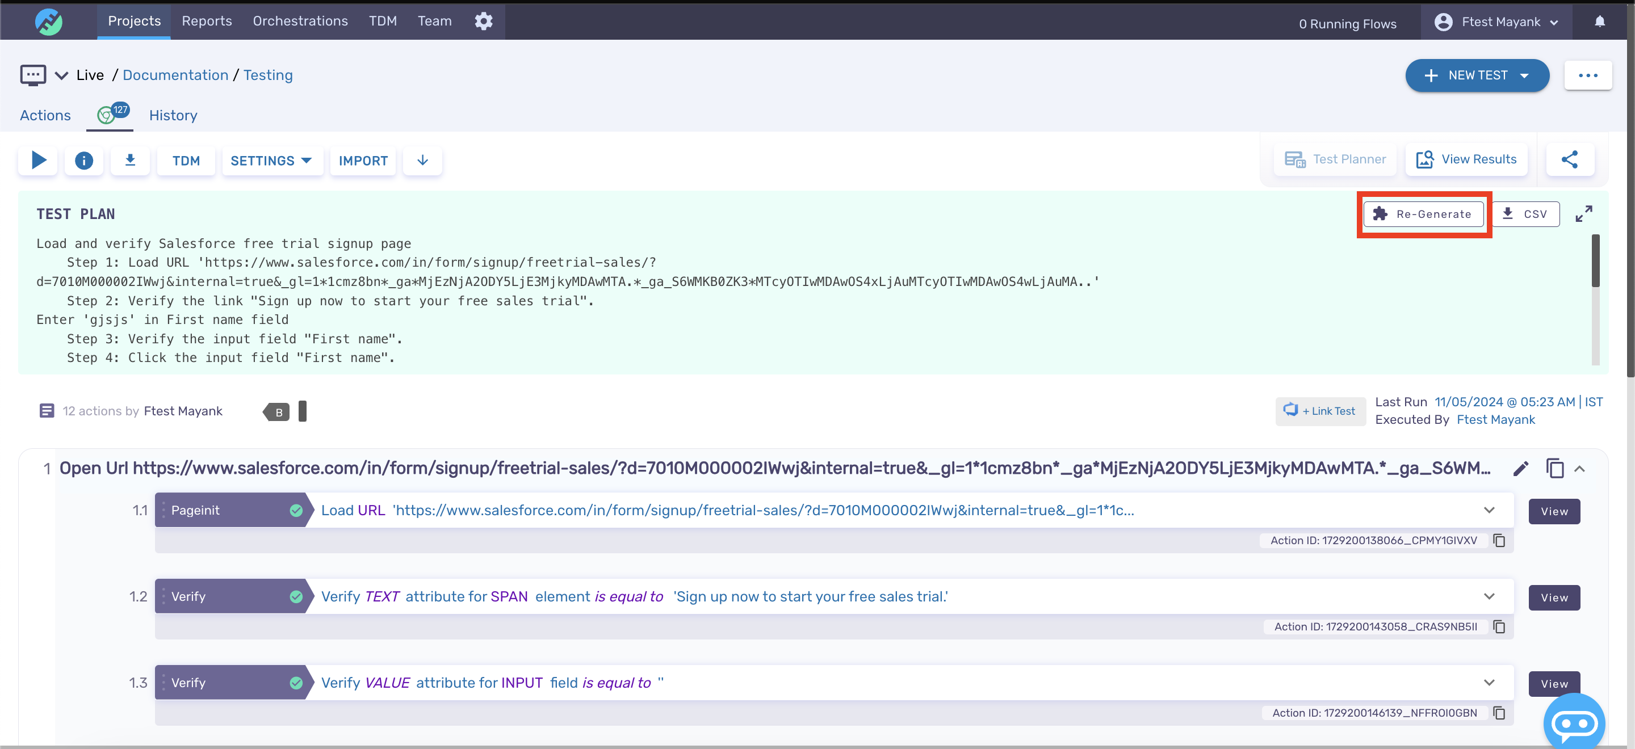The image size is (1635, 749).
Task: Expand the test plan to fullscreen
Action: [1583, 214]
